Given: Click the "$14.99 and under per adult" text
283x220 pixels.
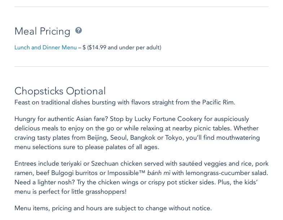Looking at the screenshot, I should [124, 48].
